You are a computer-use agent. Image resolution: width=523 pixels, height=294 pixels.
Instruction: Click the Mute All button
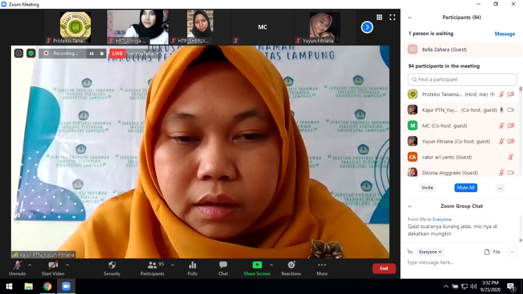465,188
